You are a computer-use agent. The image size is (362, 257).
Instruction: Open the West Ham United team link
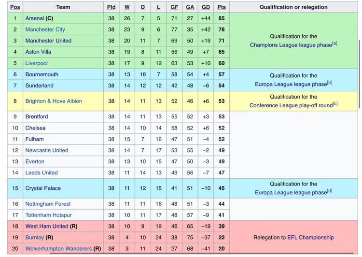click(47, 226)
